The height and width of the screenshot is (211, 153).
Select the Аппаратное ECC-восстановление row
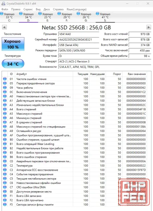[75, 170]
